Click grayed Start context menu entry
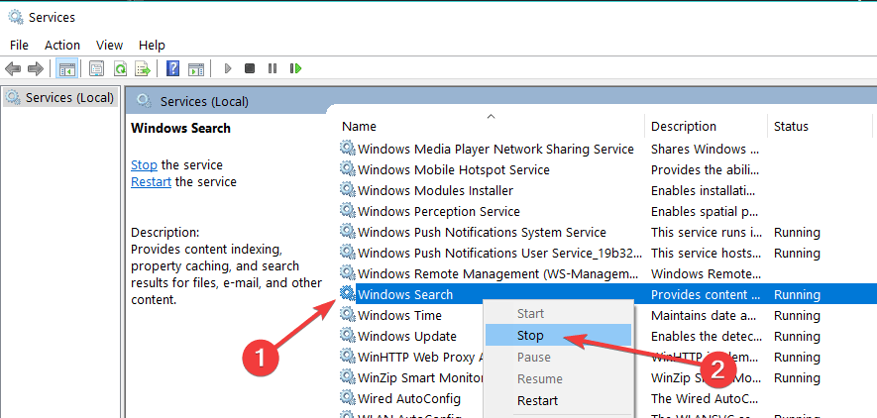This screenshot has width=877, height=418. 558,313
